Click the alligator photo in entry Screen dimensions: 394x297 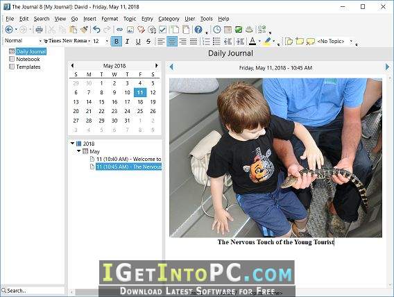pyautogui.click(x=275, y=158)
